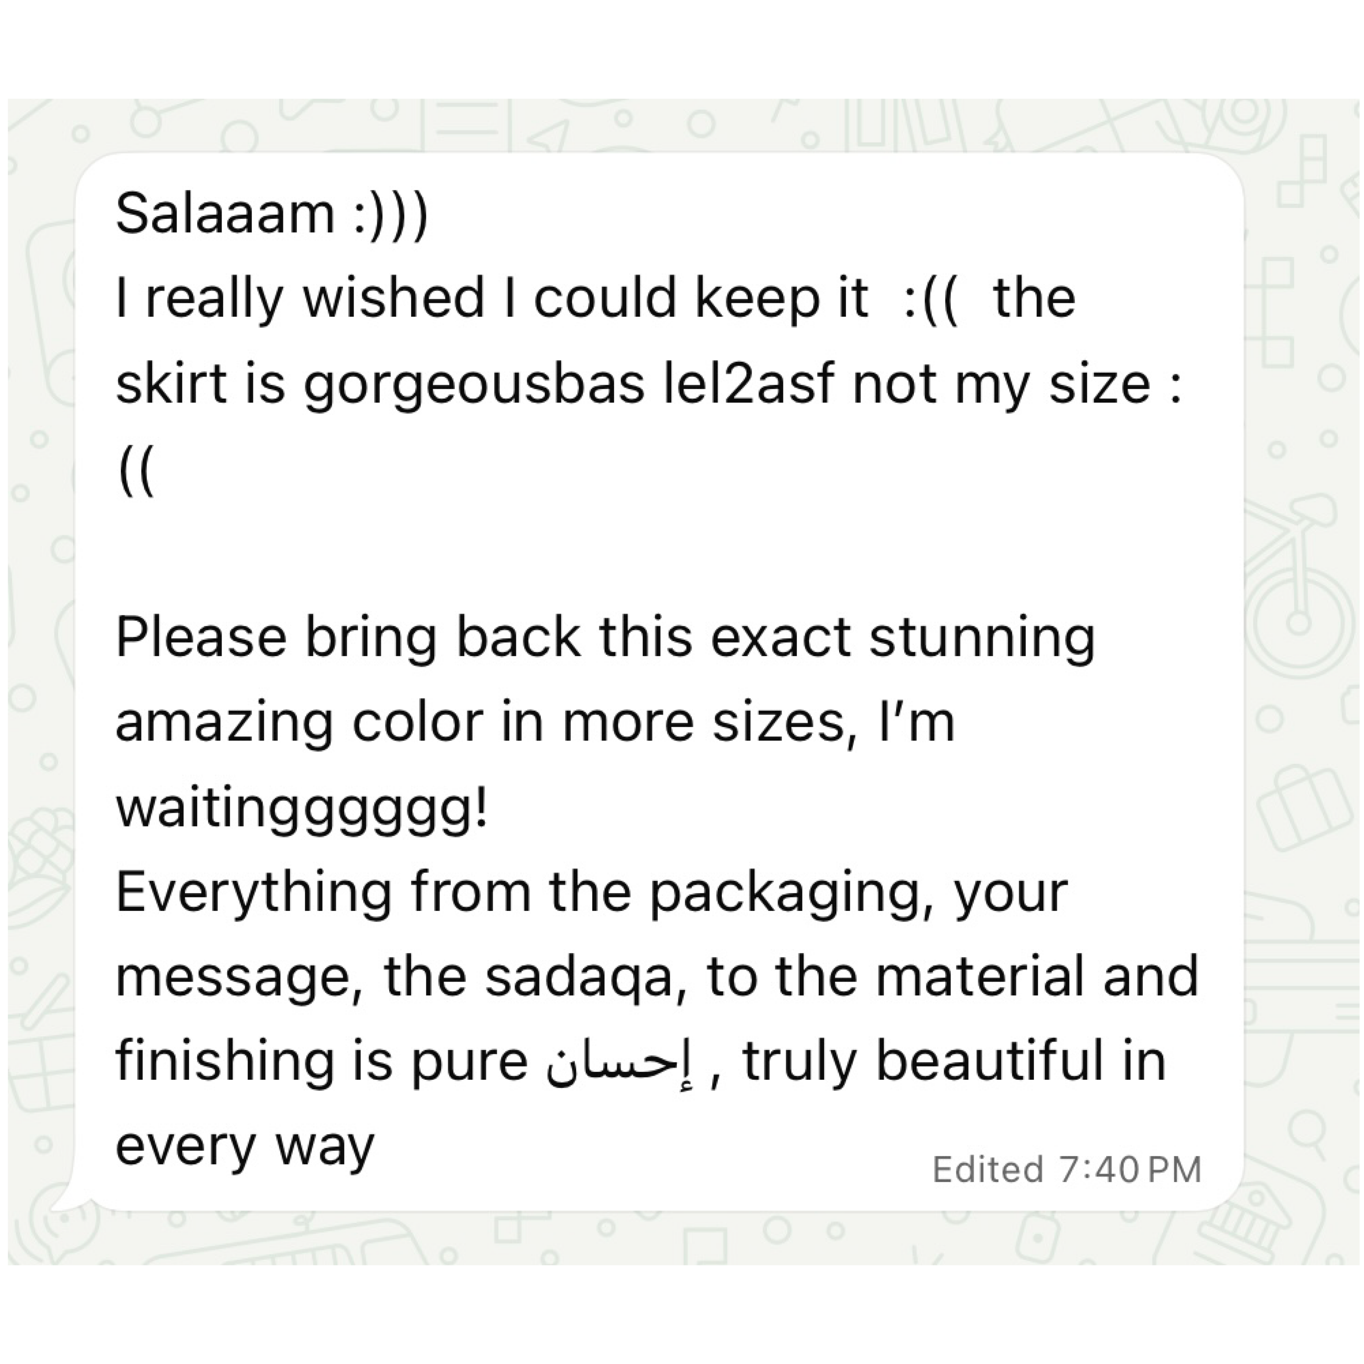Click the word "sadaqa" in the message
This screenshot has height=1364, width=1364.
point(580,977)
